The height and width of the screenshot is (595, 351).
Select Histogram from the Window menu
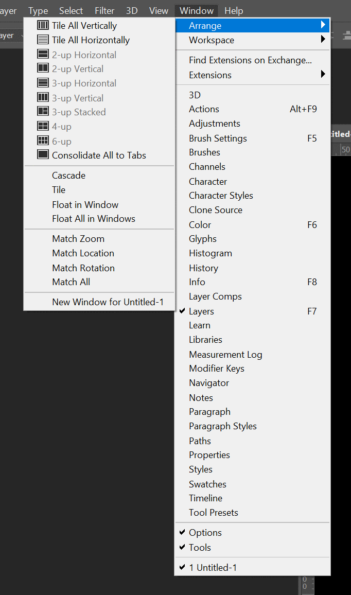(x=210, y=253)
